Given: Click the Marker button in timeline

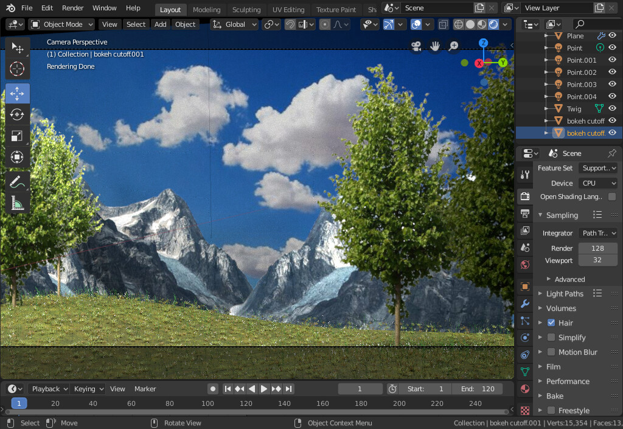Looking at the screenshot, I should (x=145, y=389).
